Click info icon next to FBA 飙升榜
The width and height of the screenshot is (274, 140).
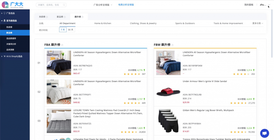click(x=62, y=45)
